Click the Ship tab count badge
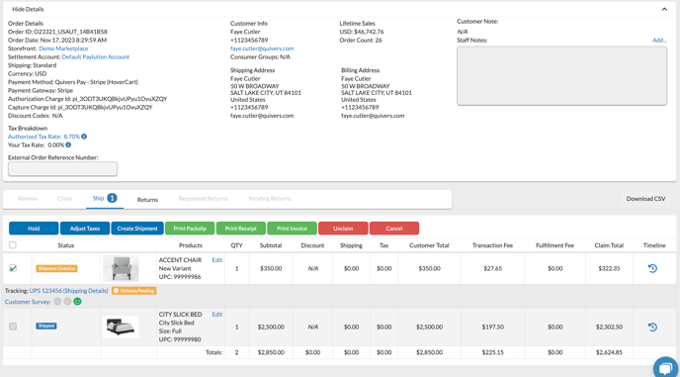Image resolution: width=680 pixels, height=377 pixels. [112, 198]
